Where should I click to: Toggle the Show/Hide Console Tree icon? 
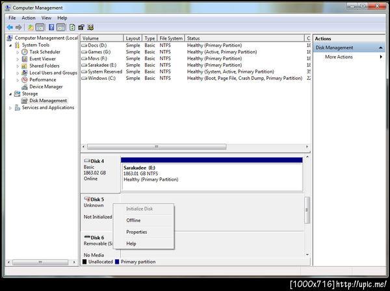coord(40,27)
